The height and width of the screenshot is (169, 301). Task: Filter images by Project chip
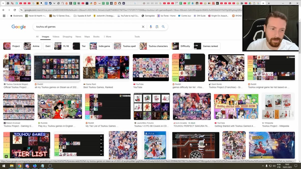point(13,46)
